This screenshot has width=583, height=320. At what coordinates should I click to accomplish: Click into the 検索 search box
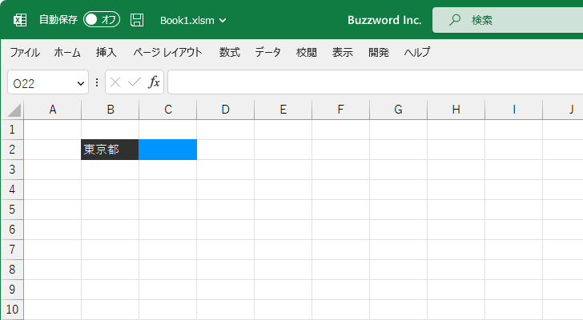click(508, 20)
